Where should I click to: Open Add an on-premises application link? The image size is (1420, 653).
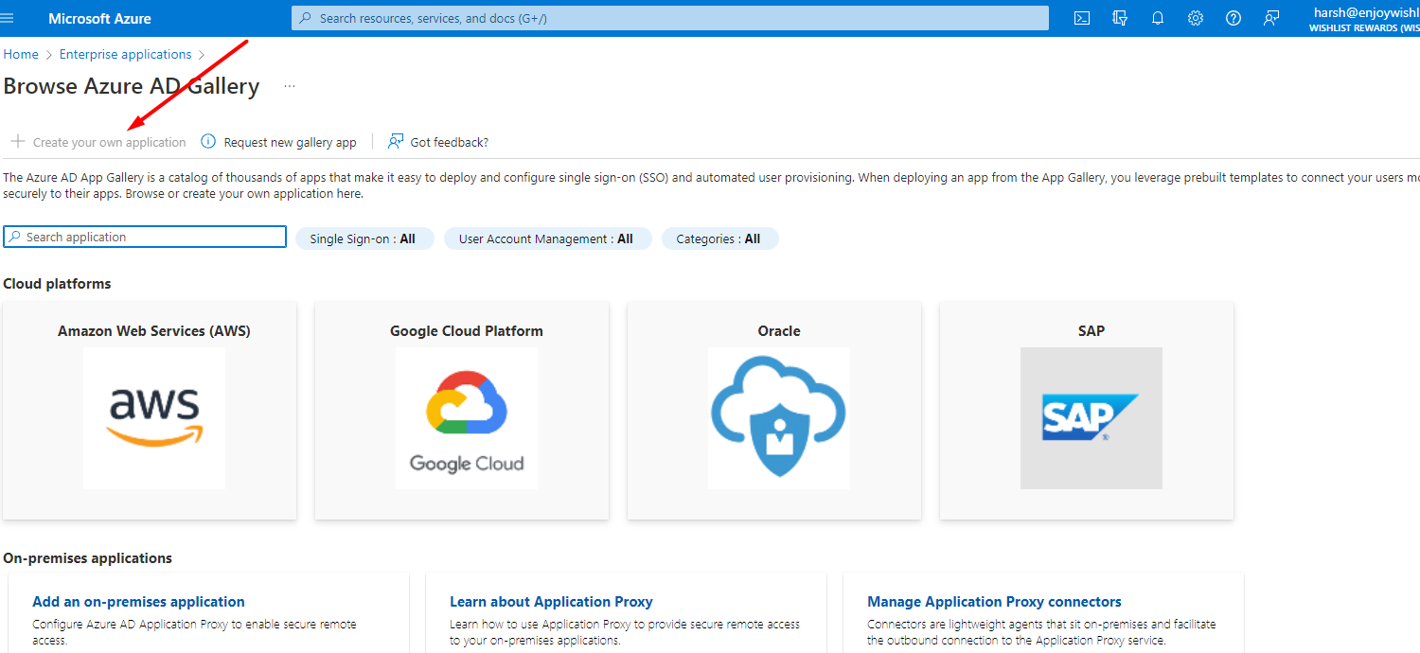138,601
